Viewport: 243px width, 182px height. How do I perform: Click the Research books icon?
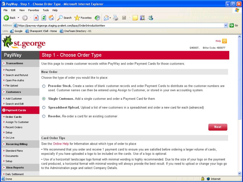pyautogui.click(x=142, y=18)
